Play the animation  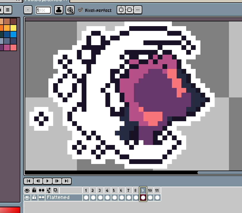[x=48, y=181]
